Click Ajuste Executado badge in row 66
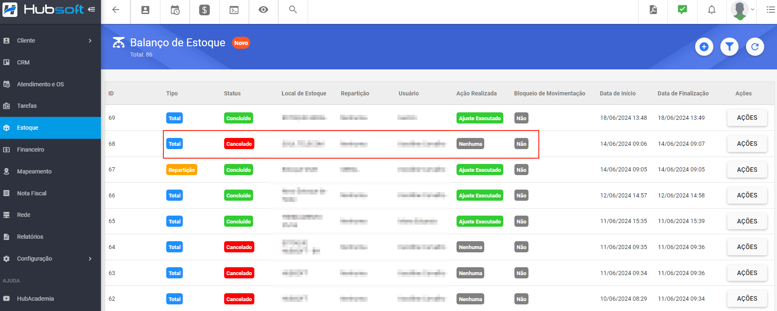The image size is (777, 311). coord(480,195)
